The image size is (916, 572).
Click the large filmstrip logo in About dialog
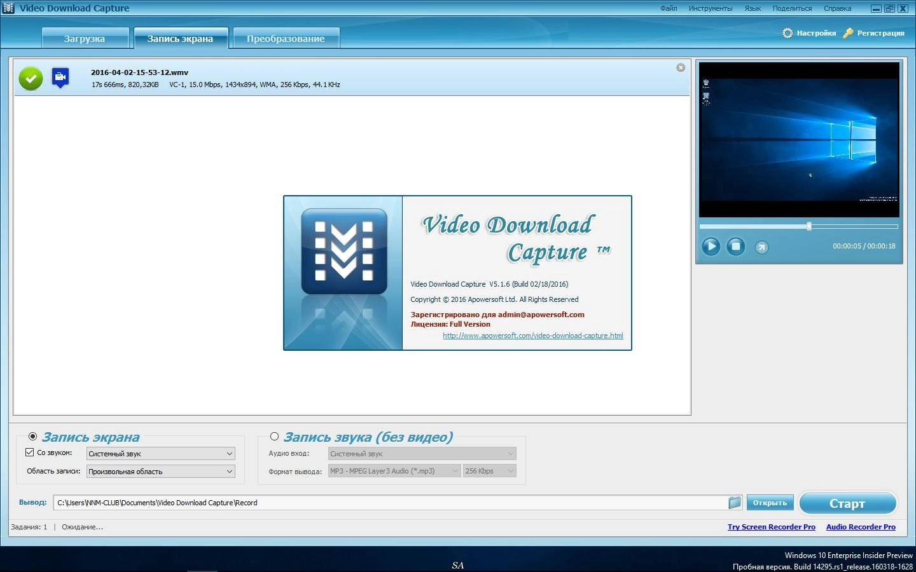pos(344,252)
